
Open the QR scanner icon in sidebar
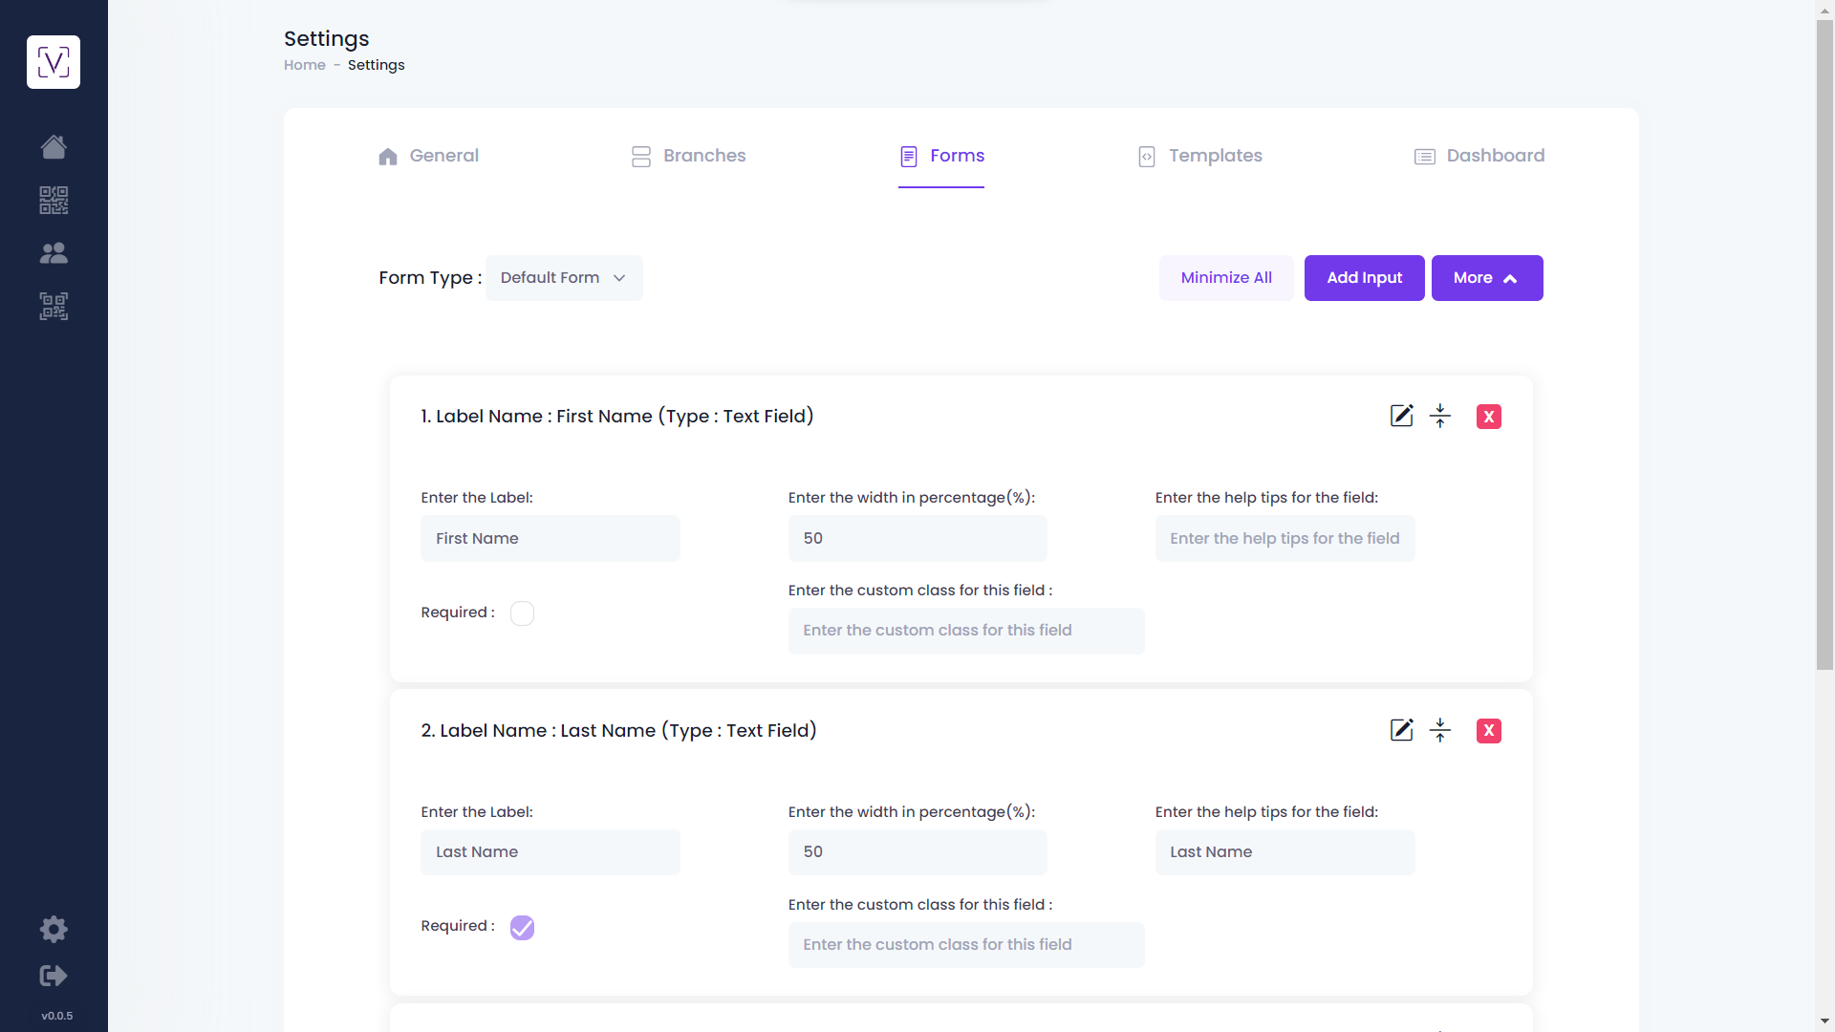(54, 306)
